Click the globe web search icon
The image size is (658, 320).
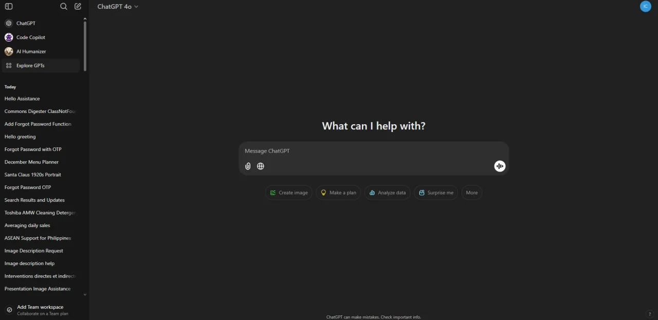click(x=261, y=166)
